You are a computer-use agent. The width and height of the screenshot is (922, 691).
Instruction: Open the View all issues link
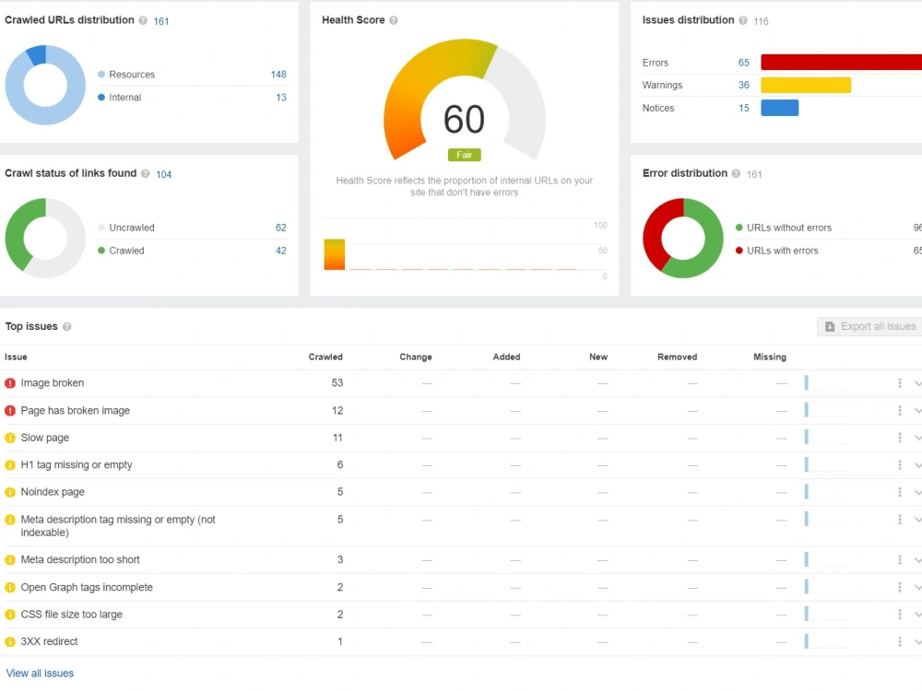[40, 673]
